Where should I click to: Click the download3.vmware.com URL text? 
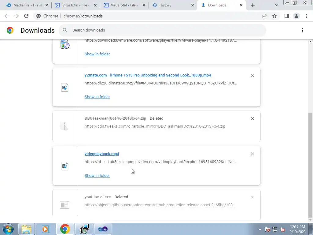160,40
